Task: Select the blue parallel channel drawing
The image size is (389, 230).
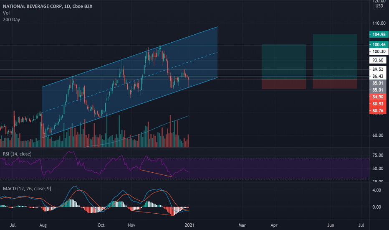Action: tap(129, 82)
